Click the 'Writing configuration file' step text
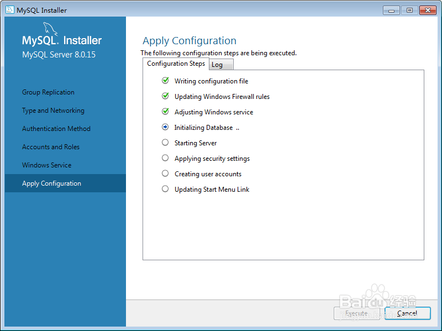The height and width of the screenshot is (331, 442). coord(212,81)
